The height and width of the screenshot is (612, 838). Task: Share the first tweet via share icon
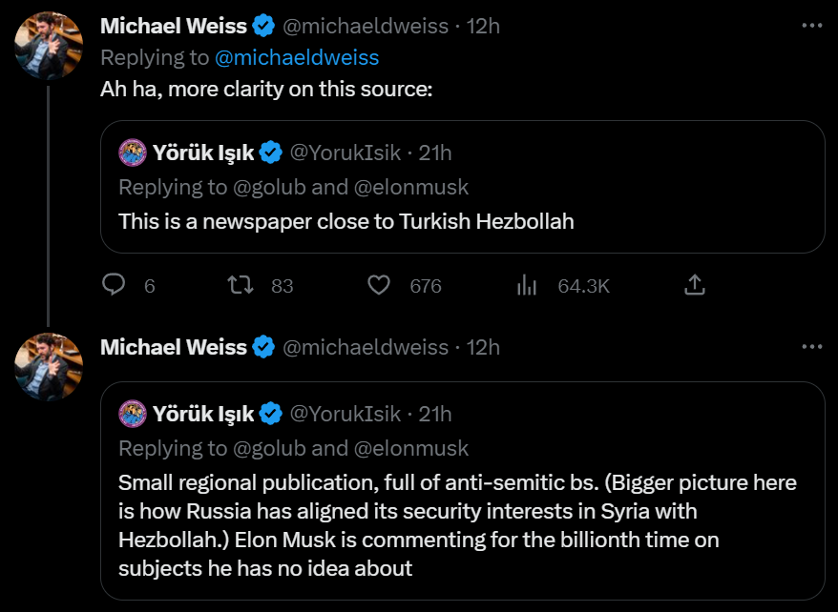(695, 285)
